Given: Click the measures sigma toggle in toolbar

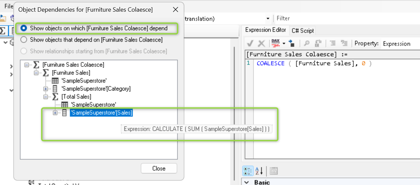Looking at the screenshot, I should [3, 31].
